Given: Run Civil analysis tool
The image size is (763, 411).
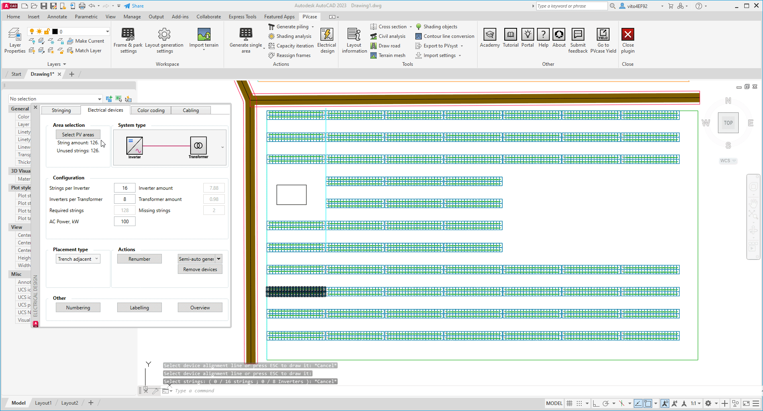Looking at the screenshot, I should pos(388,36).
